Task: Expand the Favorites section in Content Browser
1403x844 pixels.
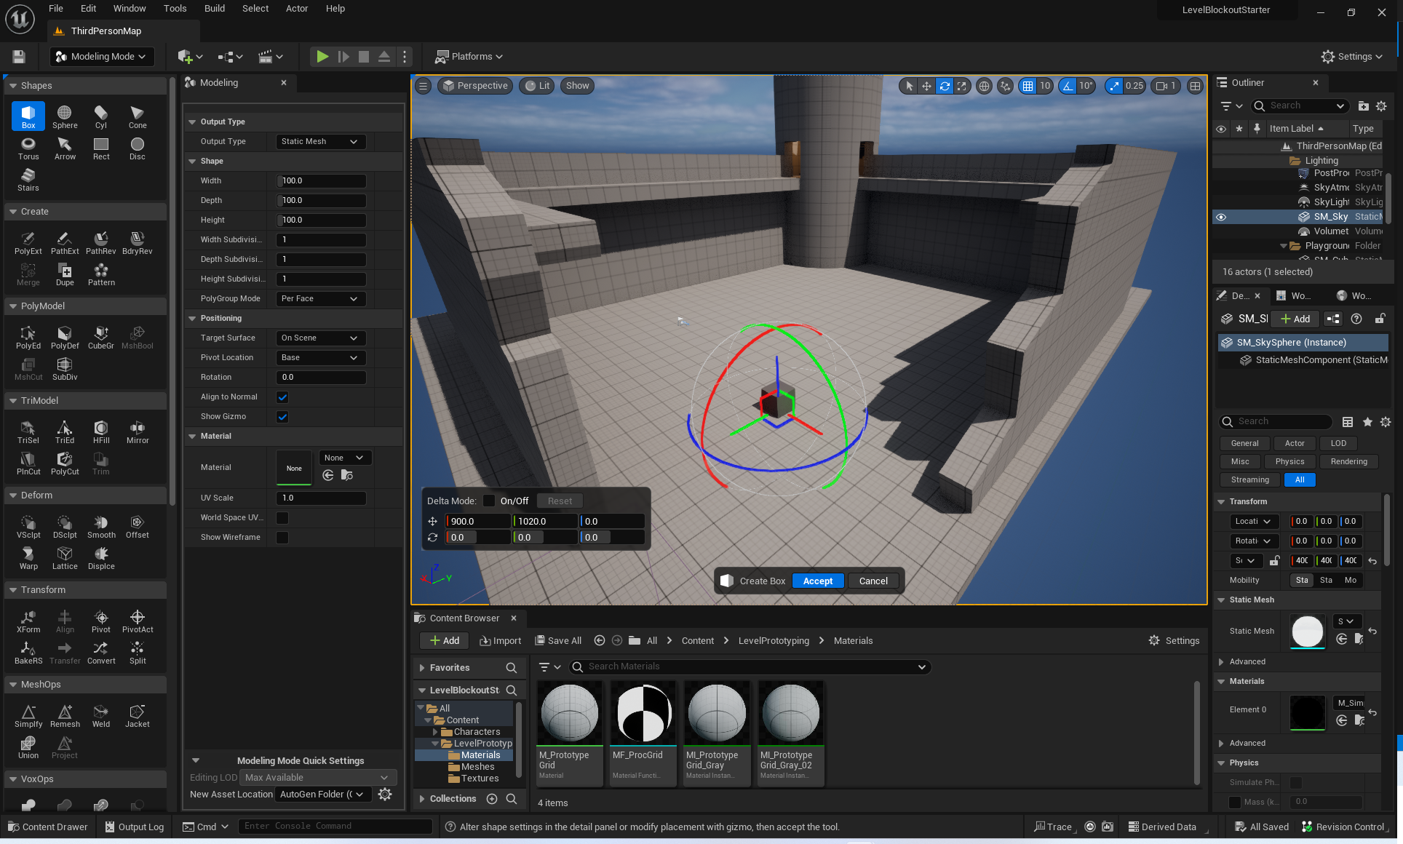Action: pyautogui.click(x=422, y=668)
